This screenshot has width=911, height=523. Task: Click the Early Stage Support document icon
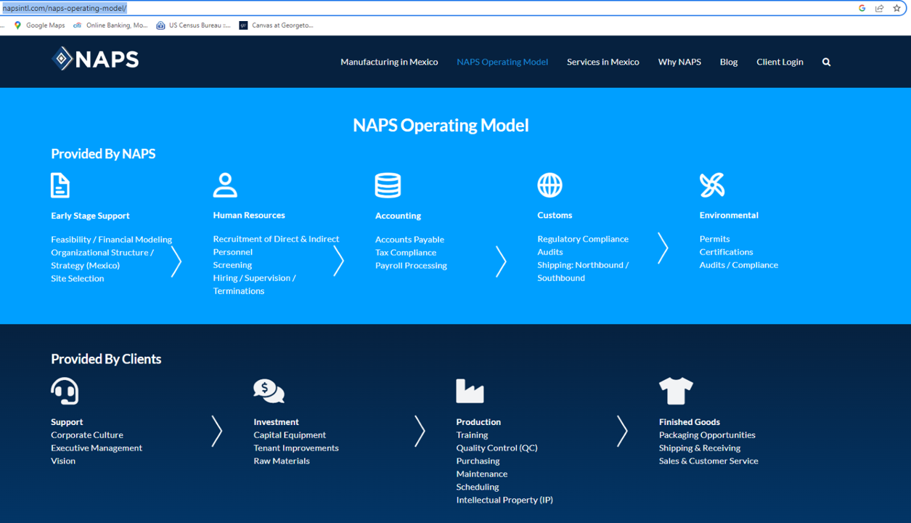tap(60, 185)
